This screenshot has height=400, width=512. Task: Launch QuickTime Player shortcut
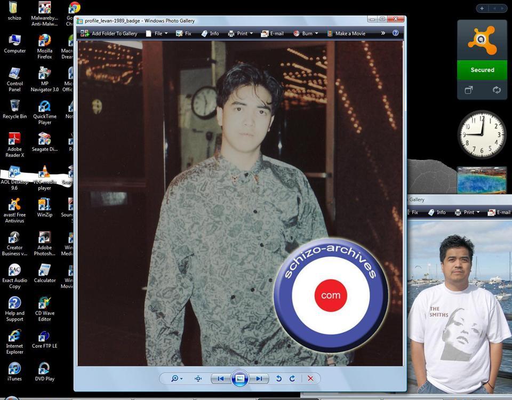click(45, 113)
